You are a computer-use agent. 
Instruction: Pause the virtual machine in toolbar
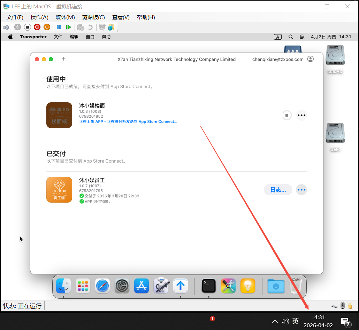59,27
